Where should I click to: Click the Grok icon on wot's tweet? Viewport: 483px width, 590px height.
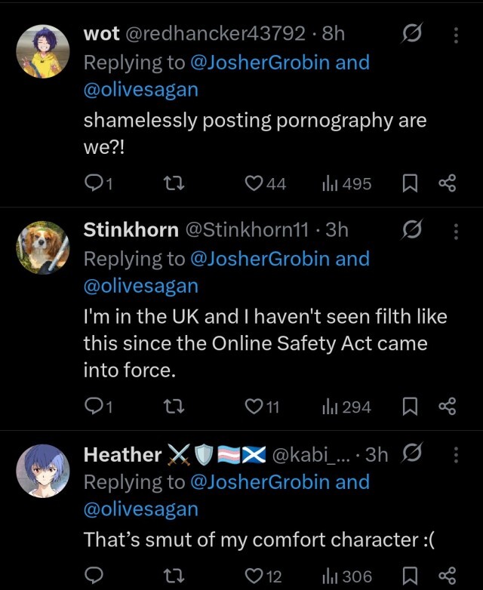tap(412, 34)
